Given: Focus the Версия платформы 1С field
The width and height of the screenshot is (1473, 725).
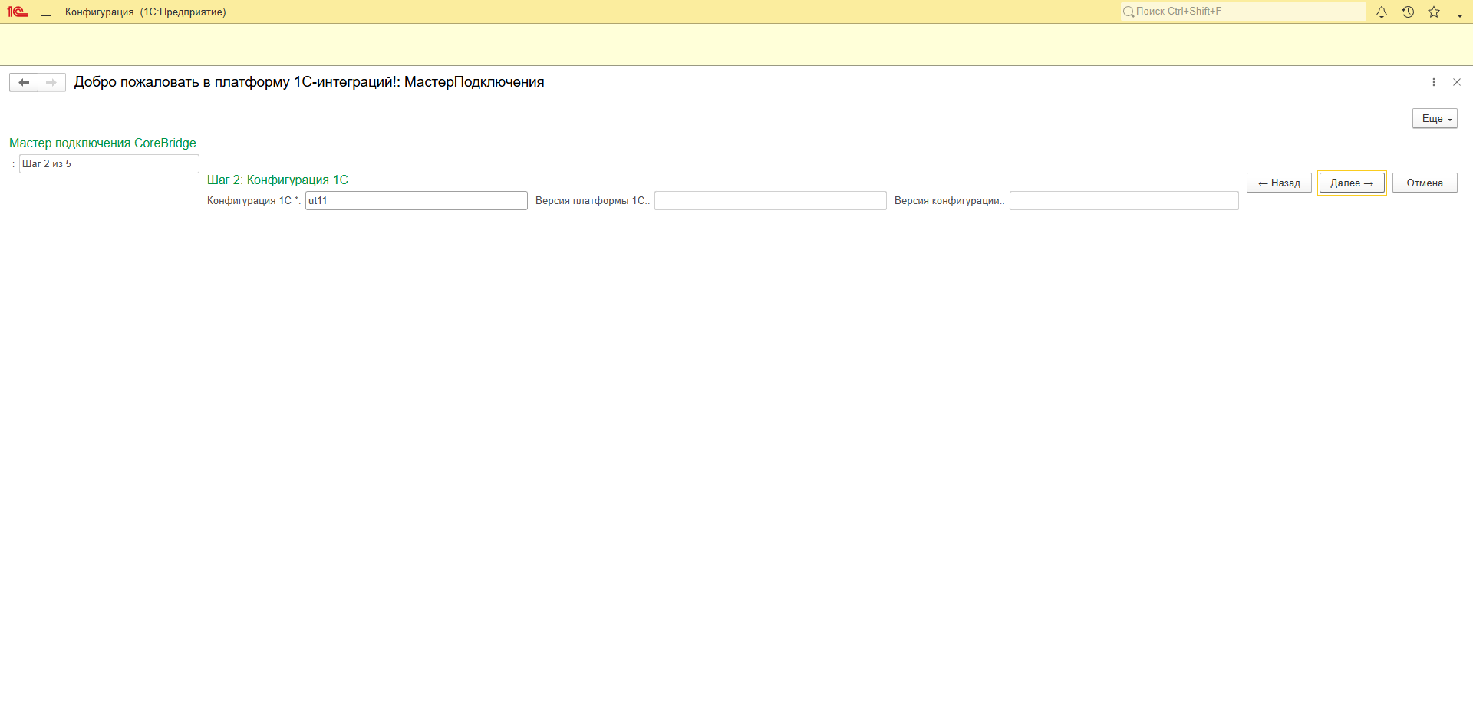Looking at the screenshot, I should 770,200.
